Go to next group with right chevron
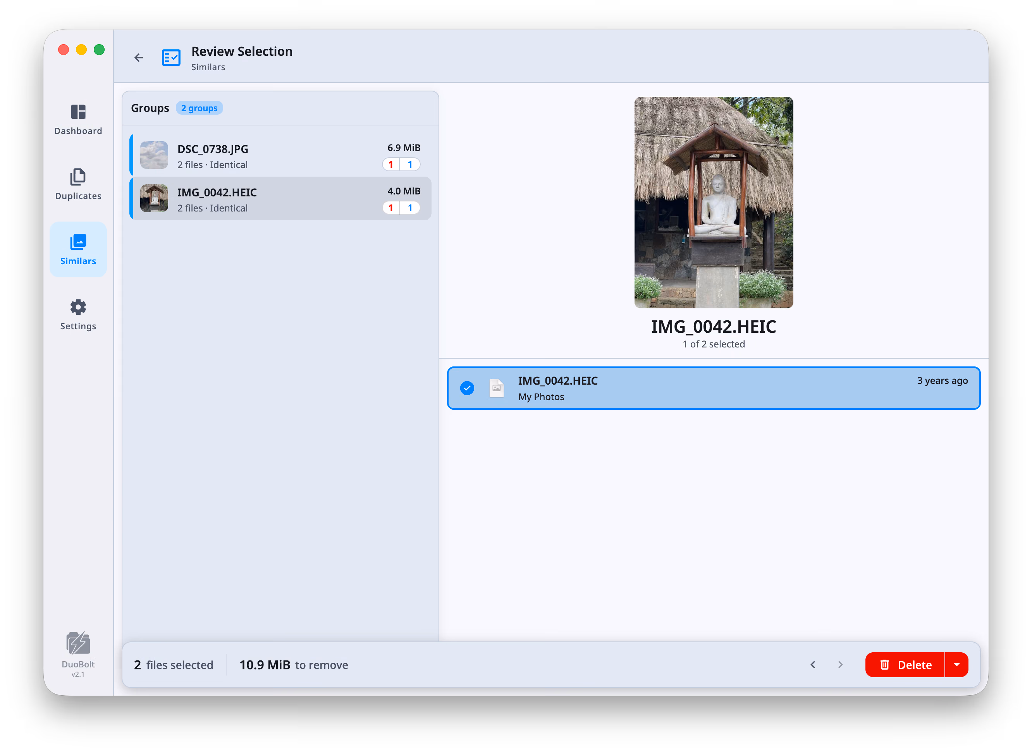Viewport: 1032px width, 753px height. point(840,665)
